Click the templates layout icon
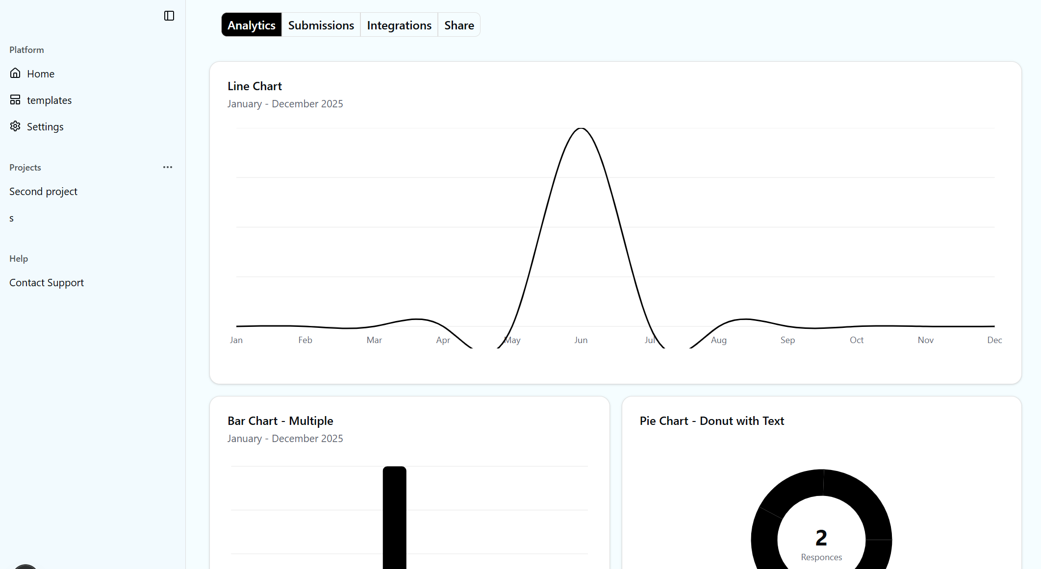Screen dimensions: 1041x569 click(x=15, y=100)
